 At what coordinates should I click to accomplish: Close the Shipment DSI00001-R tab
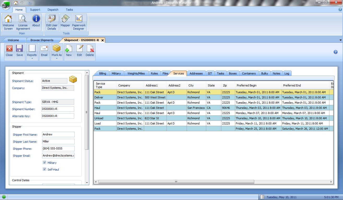(103, 40)
